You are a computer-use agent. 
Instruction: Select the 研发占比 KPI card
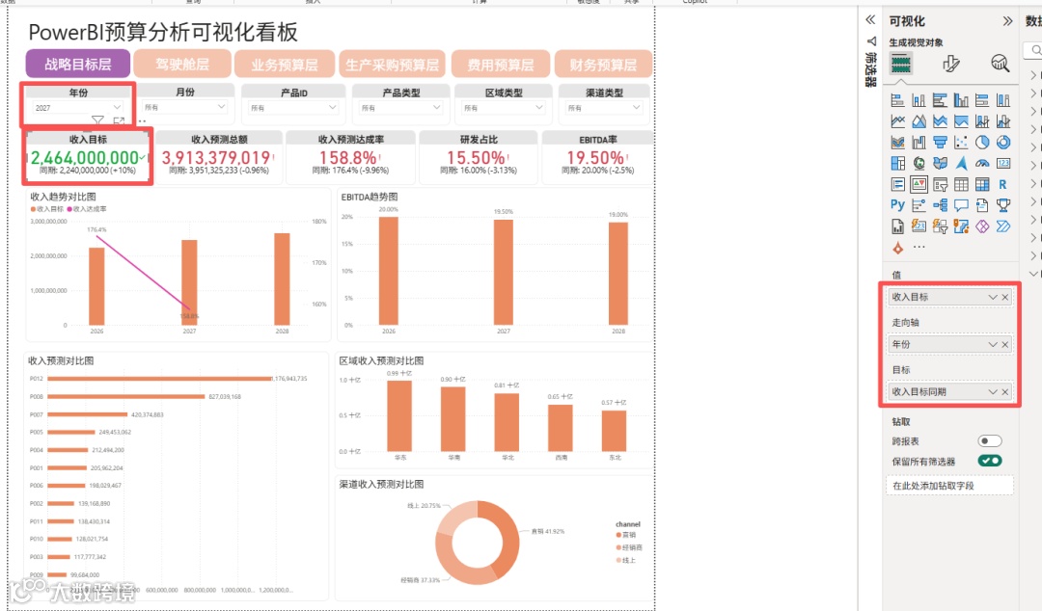click(x=479, y=157)
